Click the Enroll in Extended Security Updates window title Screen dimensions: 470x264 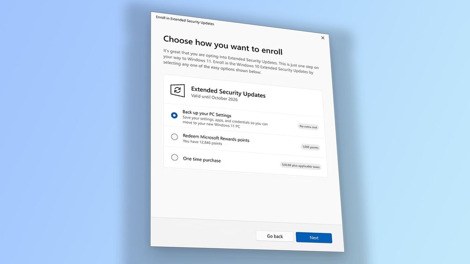pos(185,21)
